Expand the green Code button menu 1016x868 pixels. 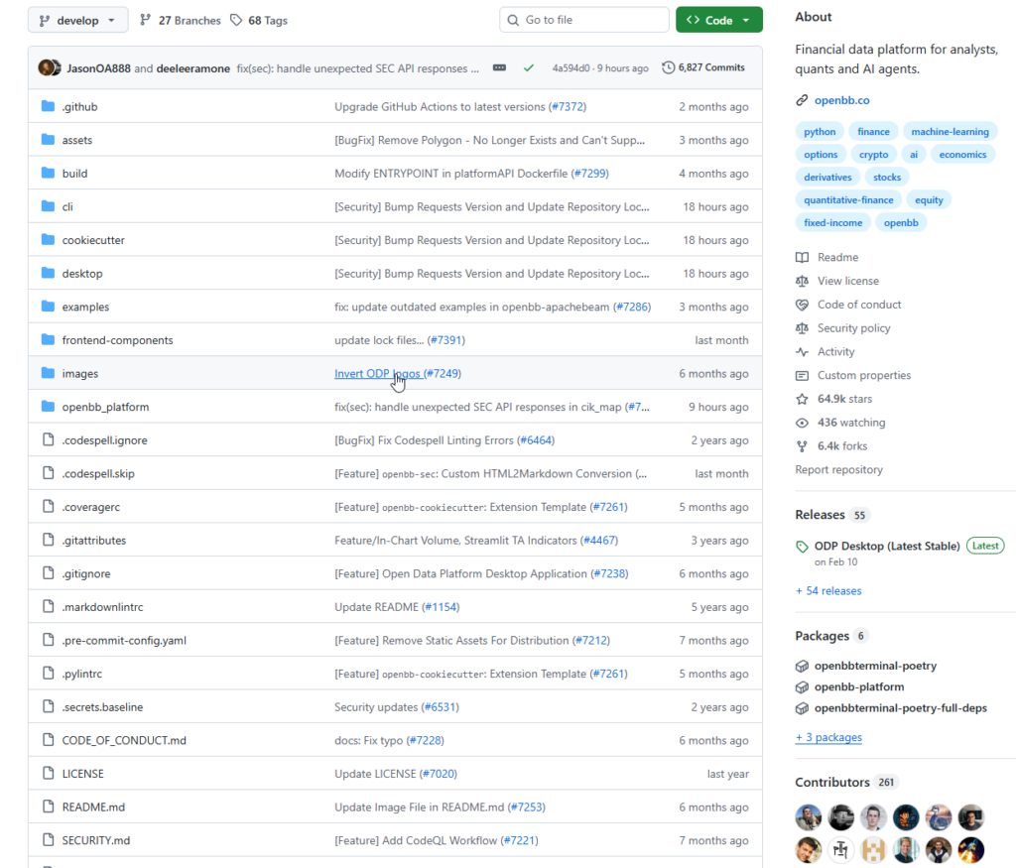point(718,20)
